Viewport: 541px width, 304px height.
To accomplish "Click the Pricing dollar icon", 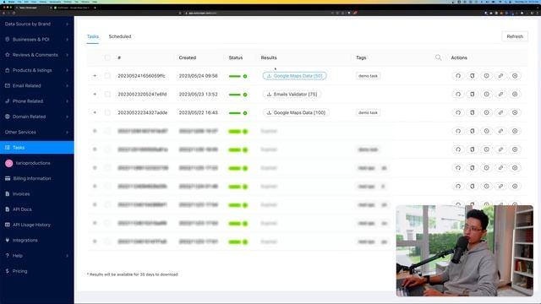I will (x=8, y=271).
